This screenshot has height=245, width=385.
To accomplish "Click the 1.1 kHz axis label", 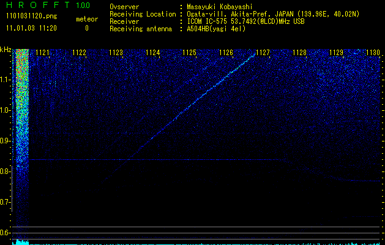I will point(6,80).
